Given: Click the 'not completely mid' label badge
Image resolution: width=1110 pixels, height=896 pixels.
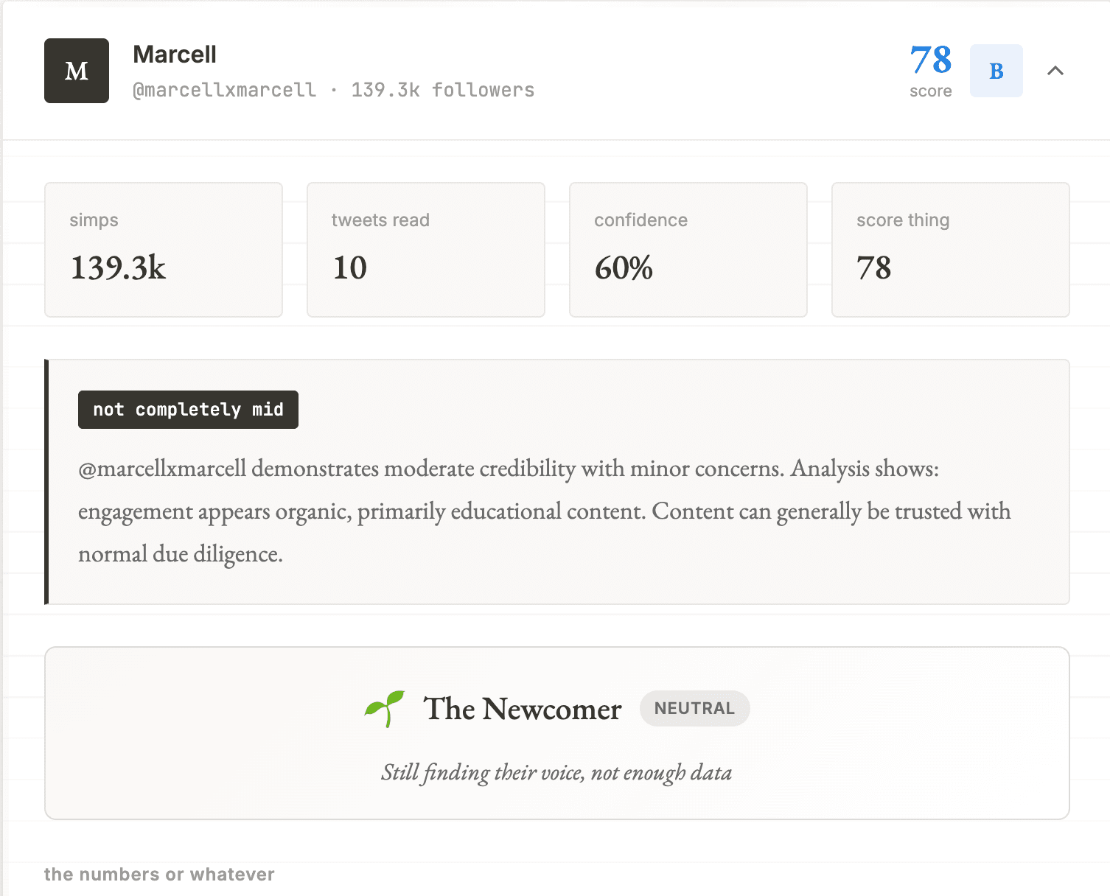Looking at the screenshot, I should 188,410.
